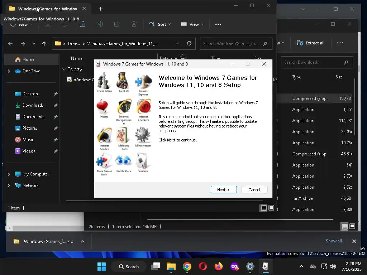Select the Windows7Games_for_Windows tab
This screenshot has width=367, height=275.
click(48, 9)
